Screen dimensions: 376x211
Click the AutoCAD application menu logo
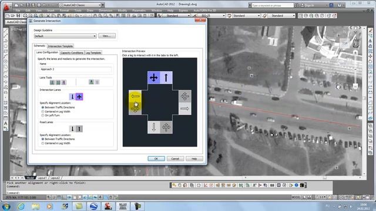click(x=6, y=6)
